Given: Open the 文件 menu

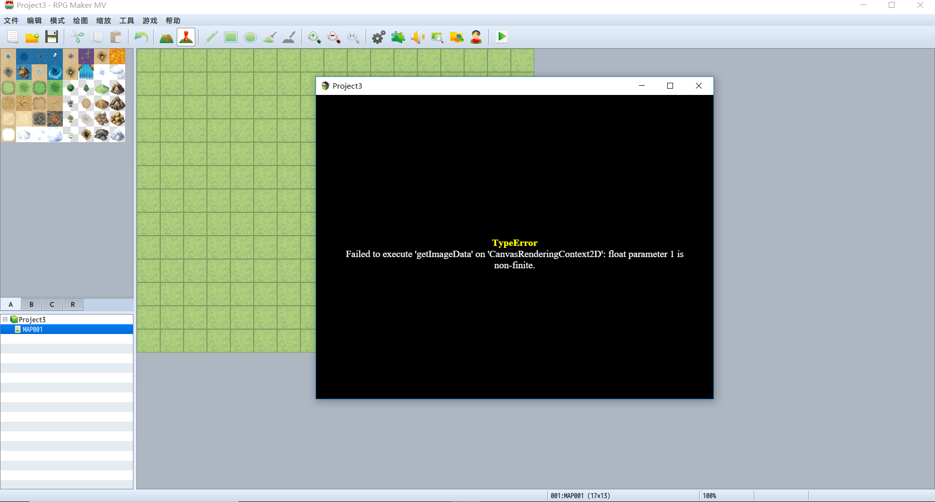Looking at the screenshot, I should [x=11, y=20].
